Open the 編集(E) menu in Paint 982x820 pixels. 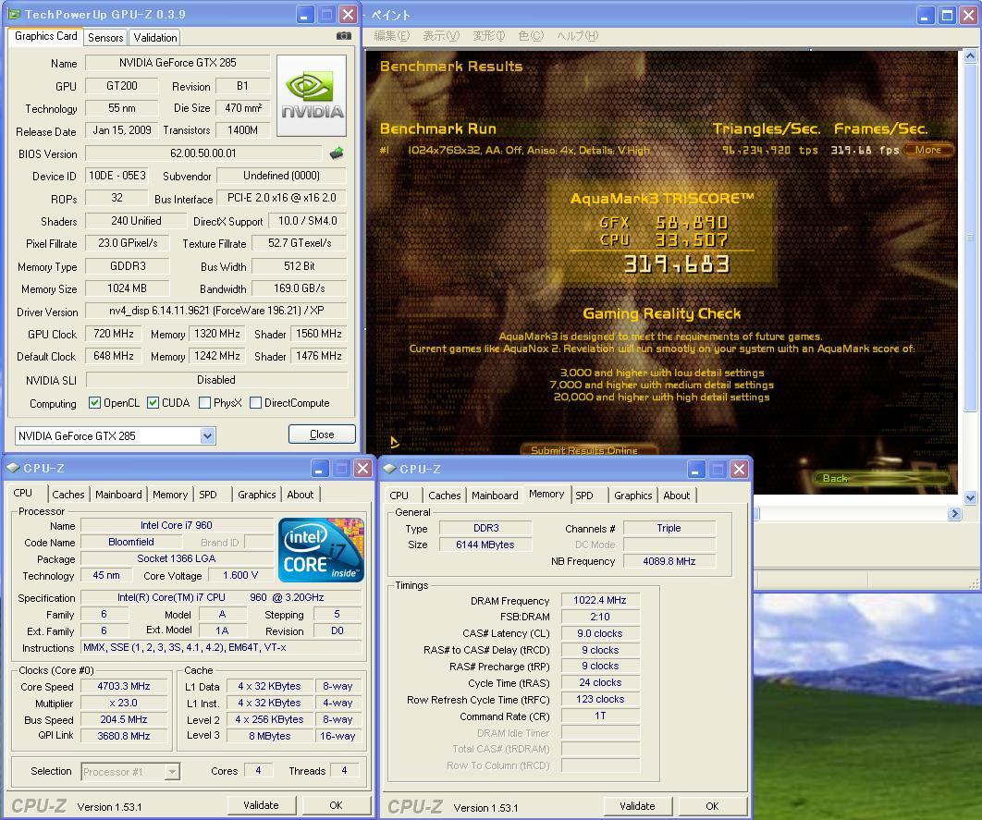point(391,36)
